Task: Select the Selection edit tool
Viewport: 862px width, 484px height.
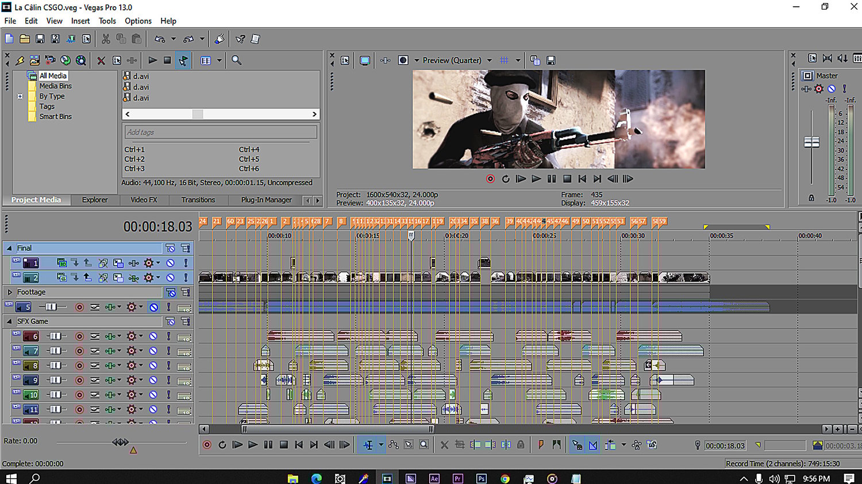Action: (409, 445)
